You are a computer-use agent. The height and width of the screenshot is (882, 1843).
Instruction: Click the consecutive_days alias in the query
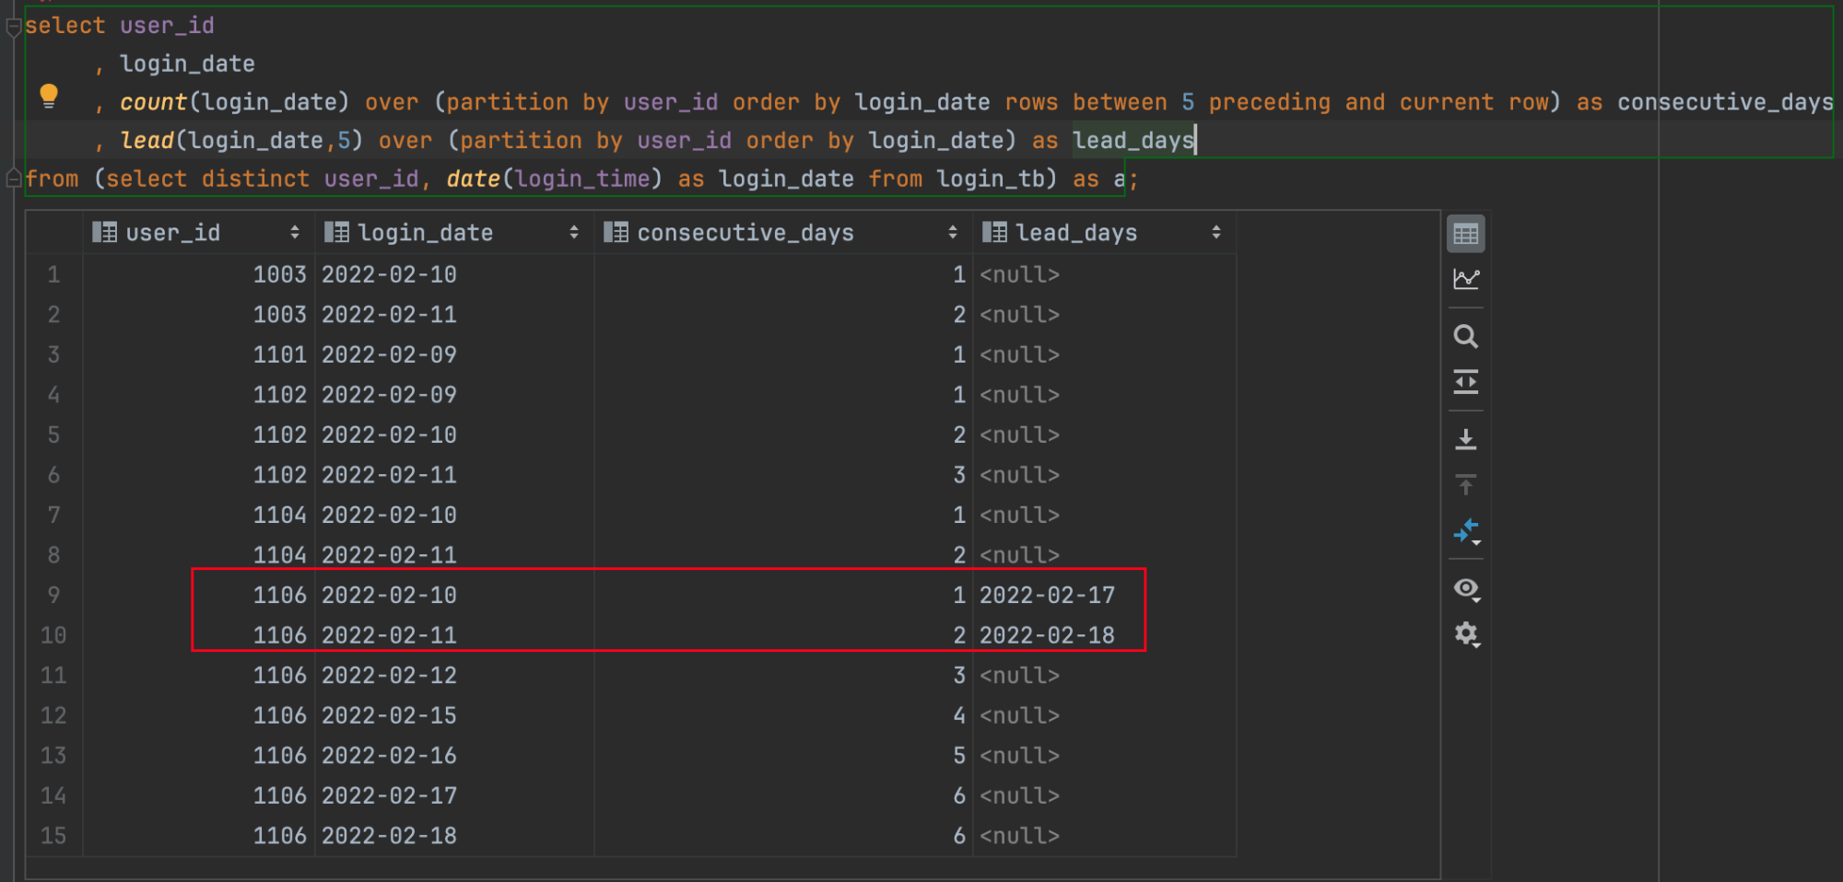[1725, 101]
